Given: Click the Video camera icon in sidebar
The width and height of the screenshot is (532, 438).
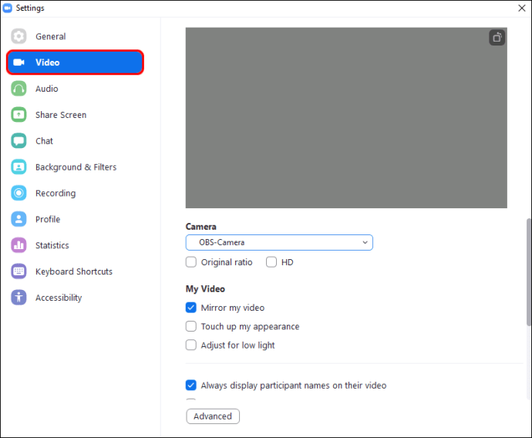Looking at the screenshot, I should [19, 62].
